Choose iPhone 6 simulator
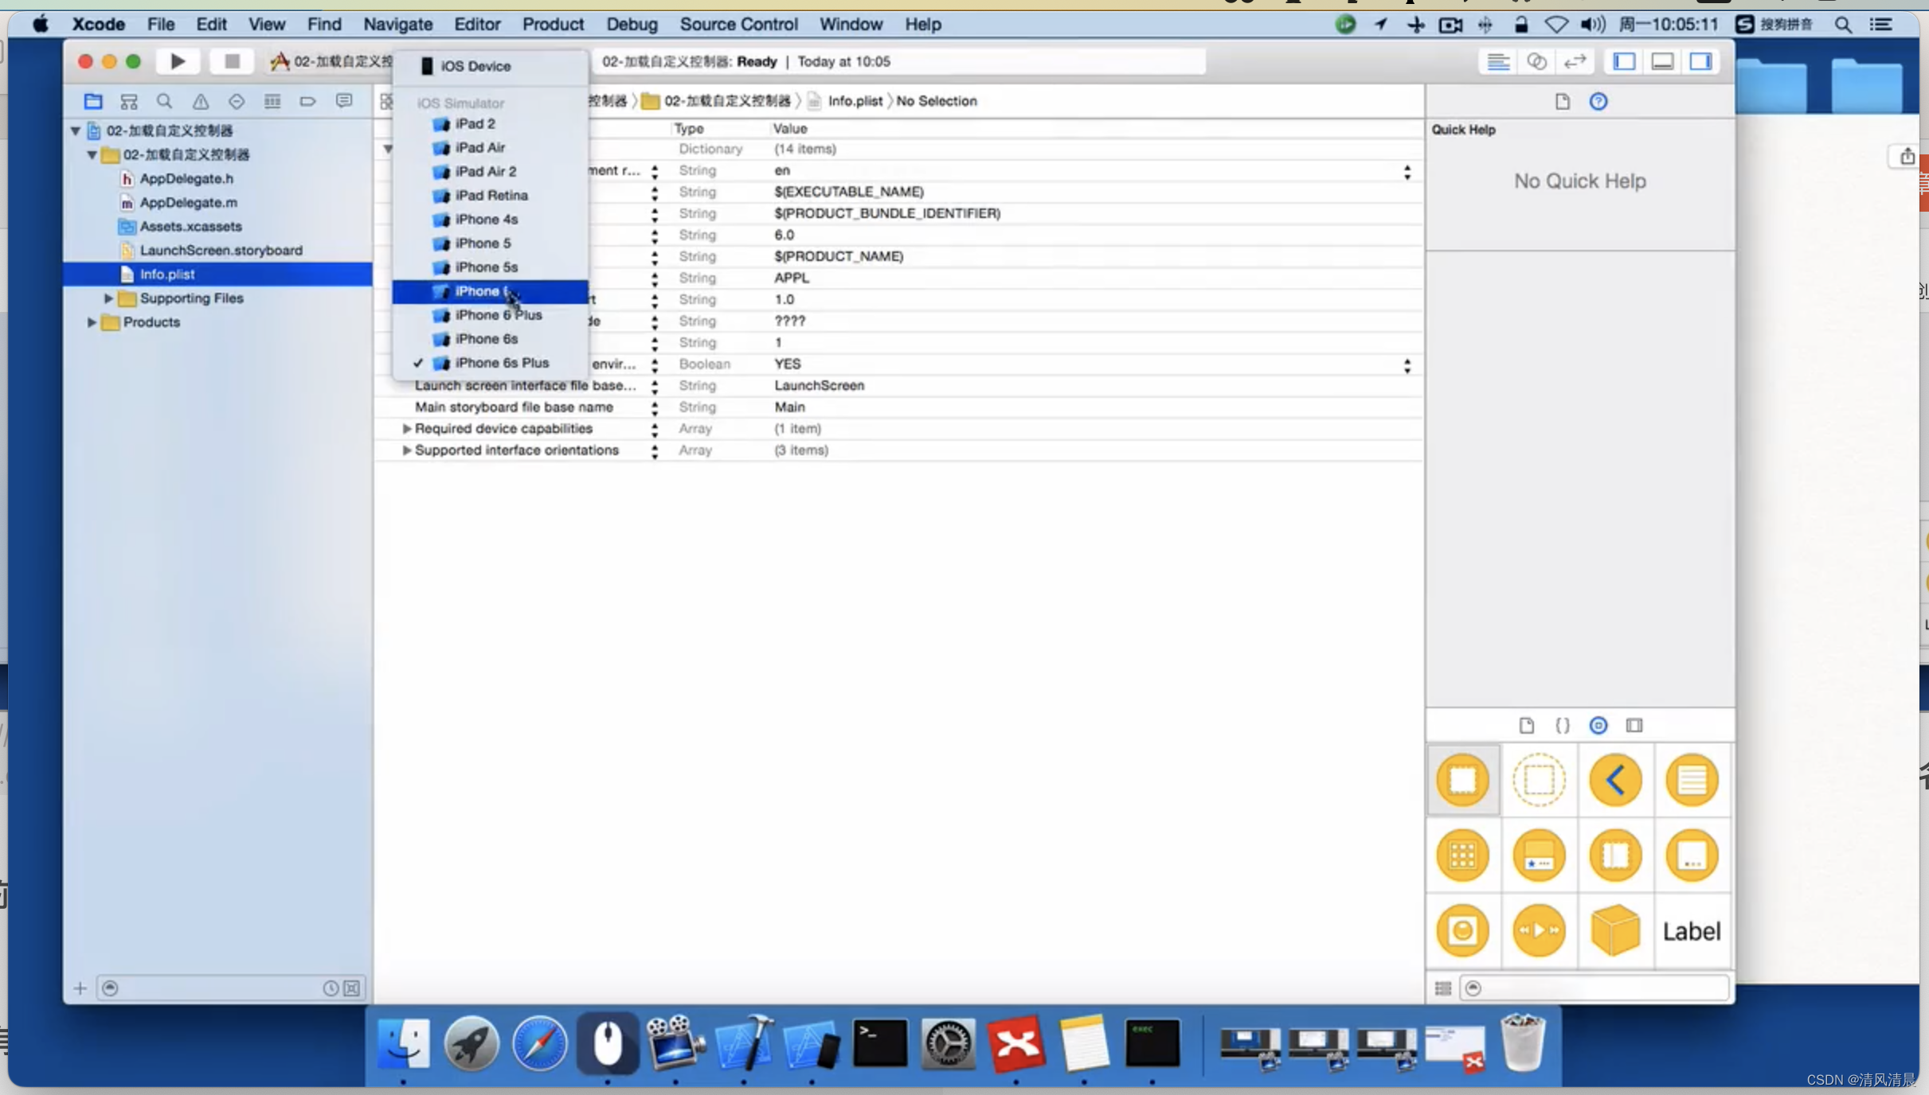Viewport: 1929px width, 1095px height. pos(490,291)
